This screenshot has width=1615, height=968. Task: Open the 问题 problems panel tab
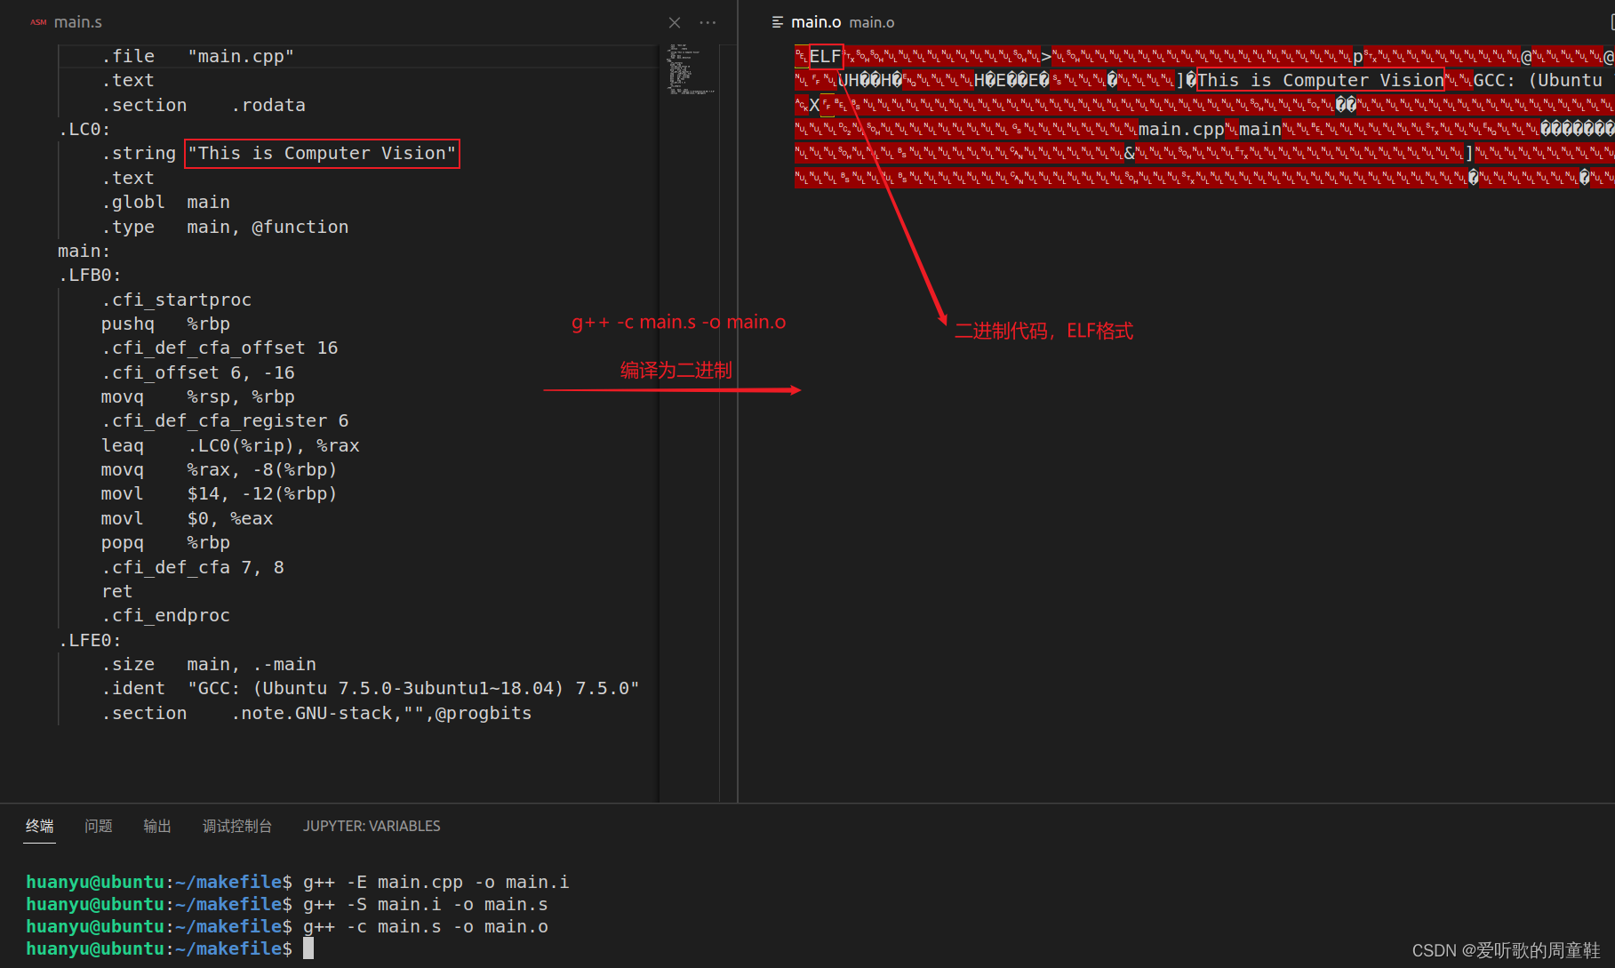click(98, 826)
